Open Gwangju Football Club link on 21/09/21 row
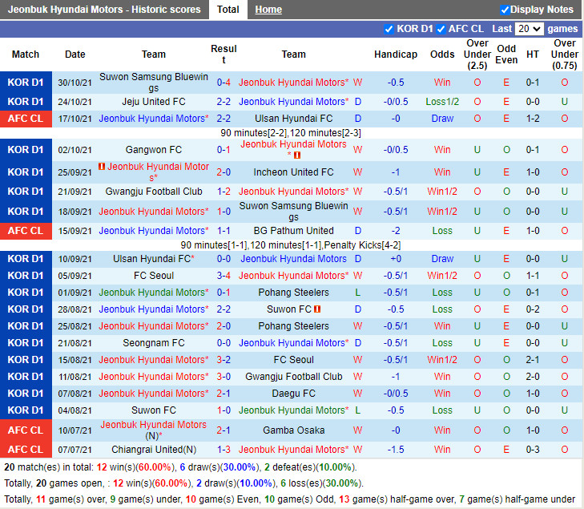584x509 pixels. 154,192
